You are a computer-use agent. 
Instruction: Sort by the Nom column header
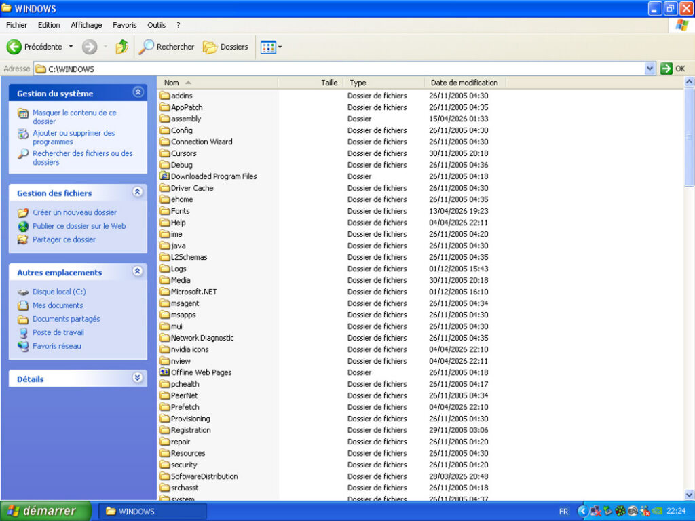(218, 83)
